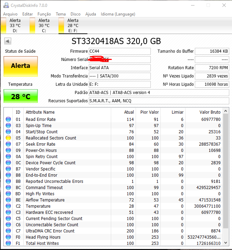Viewport: 232px width, 250px height.
Task: Click the previous disk arrow button
Action: coord(8,41)
